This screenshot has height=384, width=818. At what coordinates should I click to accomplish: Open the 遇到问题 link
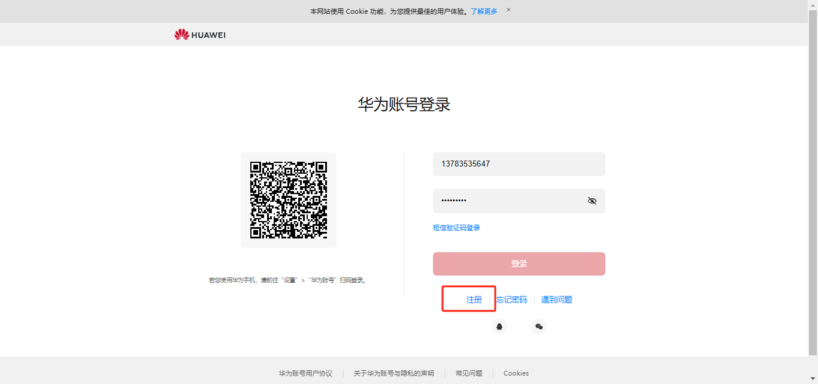557,300
